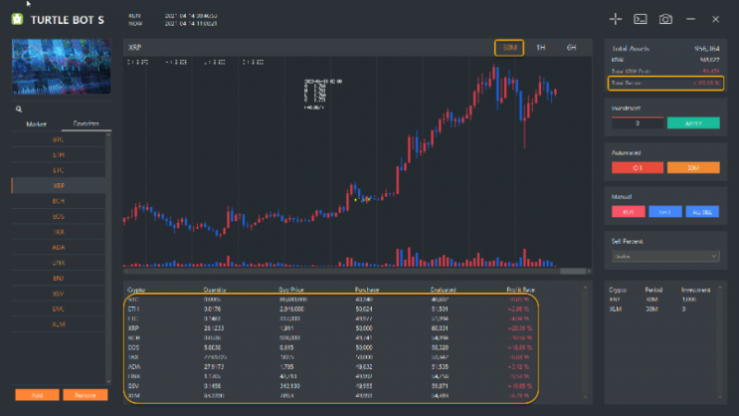739x416 pixels.
Task: Toggle the red Automated OFF button
Action: click(x=638, y=167)
